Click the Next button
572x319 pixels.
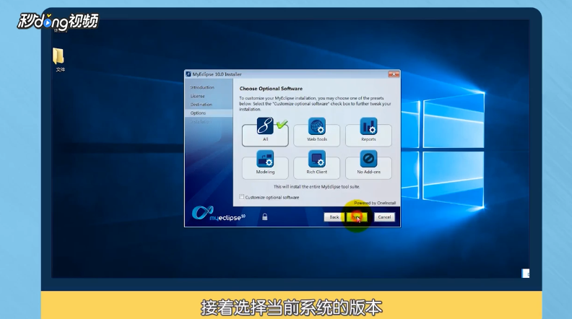coord(357,217)
